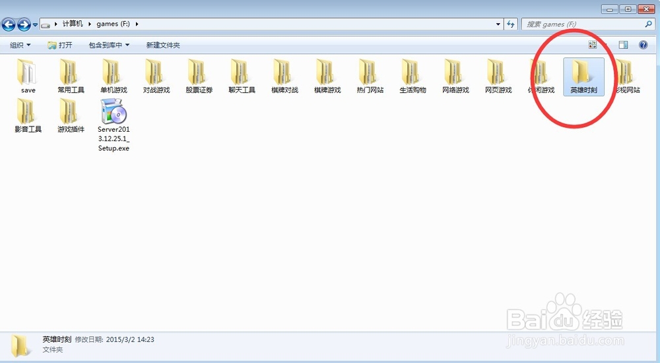Click the 文件夹 type label in details pane

(x=53, y=350)
